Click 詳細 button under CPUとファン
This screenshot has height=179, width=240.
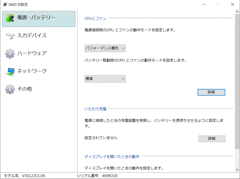[x=211, y=92]
